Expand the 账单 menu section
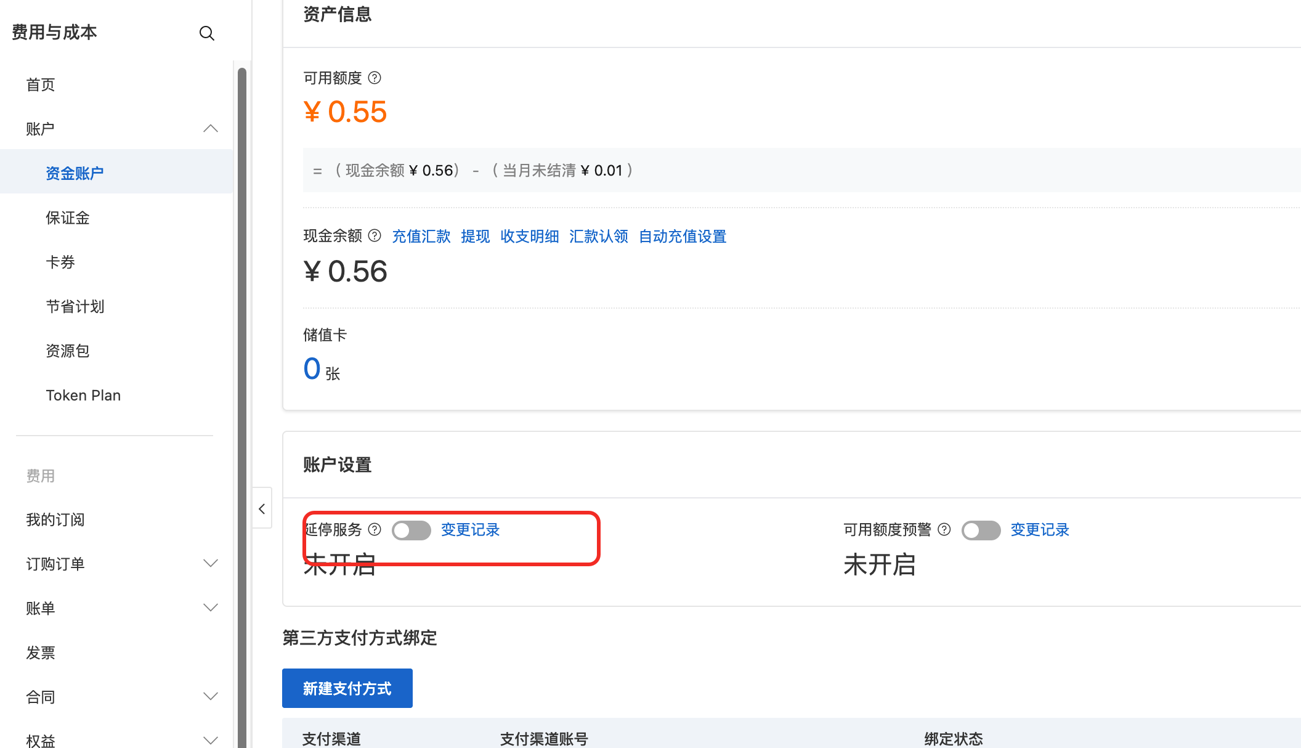This screenshot has width=1301, height=748. (211, 608)
